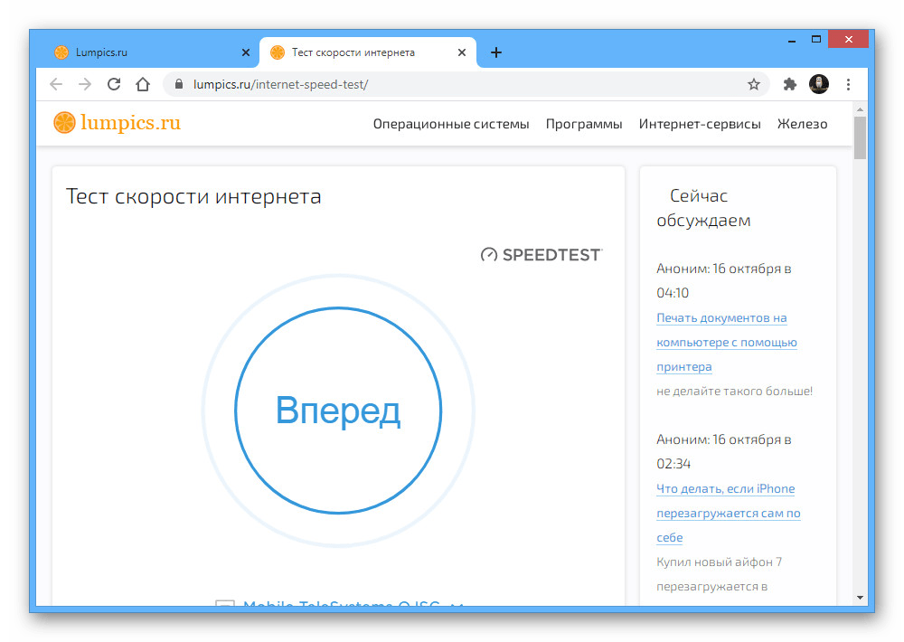Image resolution: width=904 pixels, height=642 pixels.
Task: Open the Программы menu item
Action: (x=584, y=124)
